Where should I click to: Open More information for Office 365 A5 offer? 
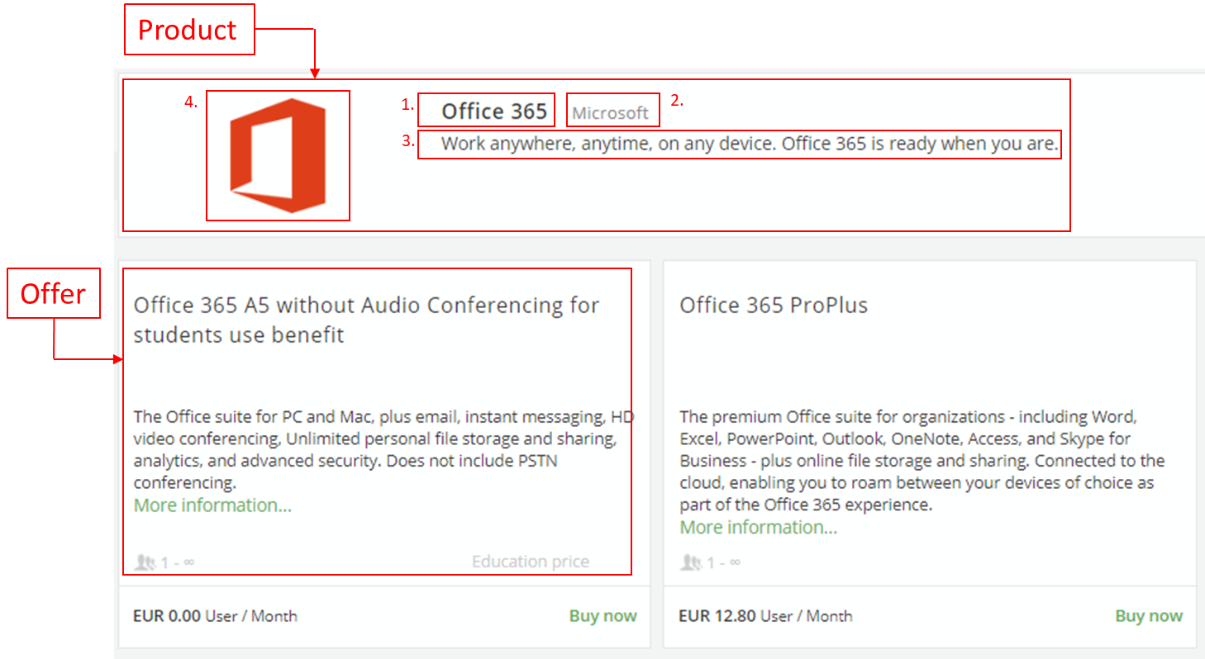pyautogui.click(x=212, y=505)
